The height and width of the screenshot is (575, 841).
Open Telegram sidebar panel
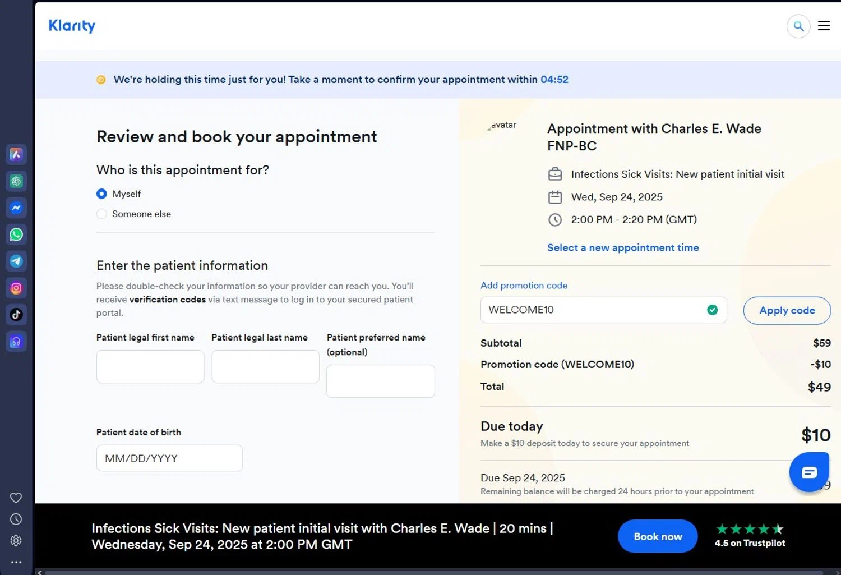pyautogui.click(x=16, y=261)
